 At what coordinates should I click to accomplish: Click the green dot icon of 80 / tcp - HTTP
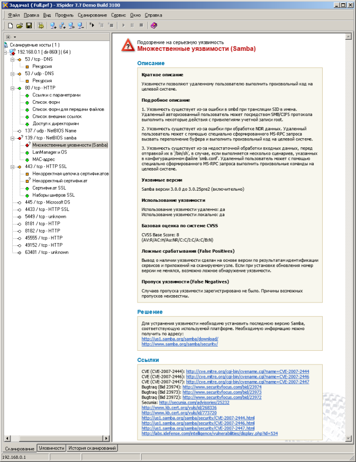pyautogui.click(x=20, y=88)
